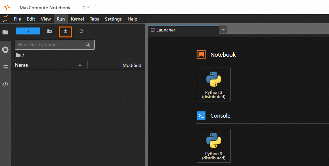
Task: Click the Upload Files icon
Action: click(x=65, y=32)
